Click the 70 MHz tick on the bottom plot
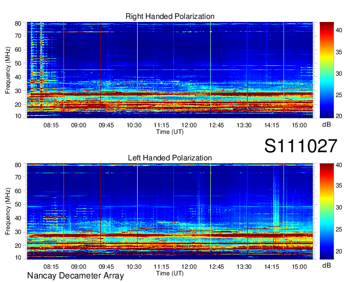348x282 pixels. pos(18,177)
